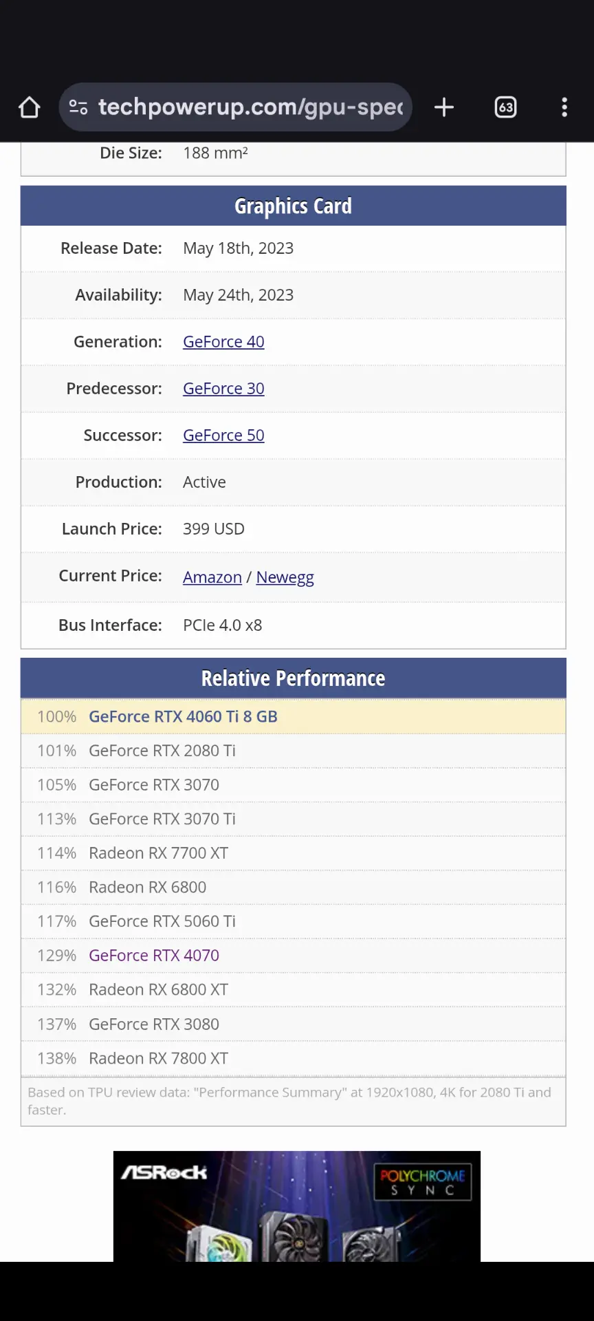Image resolution: width=594 pixels, height=1321 pixels.
Task: Click the 114% performance value
Action: click(56, 853)
